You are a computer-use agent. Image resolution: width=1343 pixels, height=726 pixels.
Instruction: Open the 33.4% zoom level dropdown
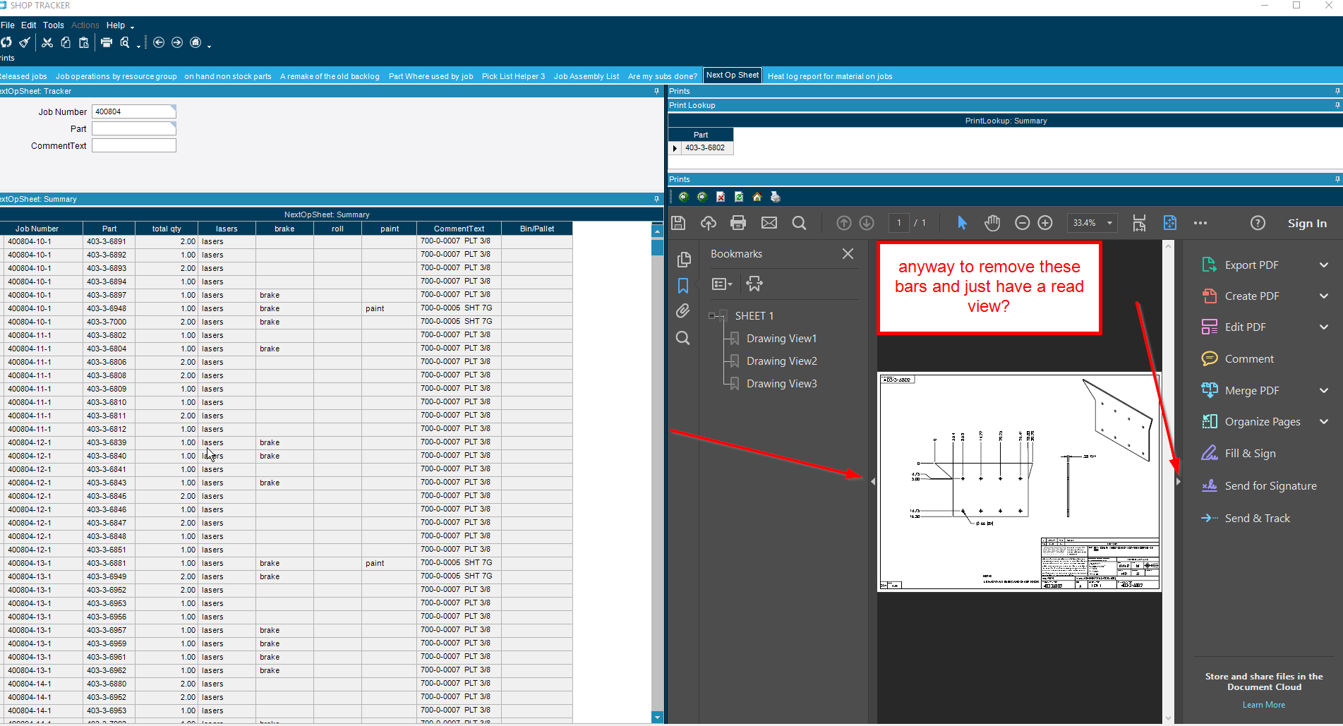pos(1092,223)
